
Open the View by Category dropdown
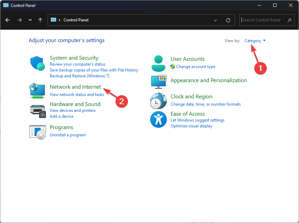[255, 41]
